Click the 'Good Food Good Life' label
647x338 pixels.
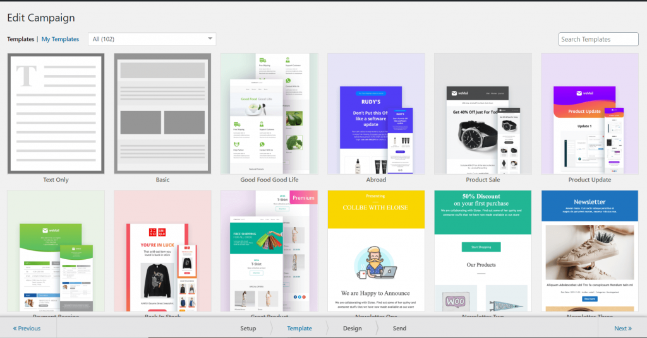point(269,180)
